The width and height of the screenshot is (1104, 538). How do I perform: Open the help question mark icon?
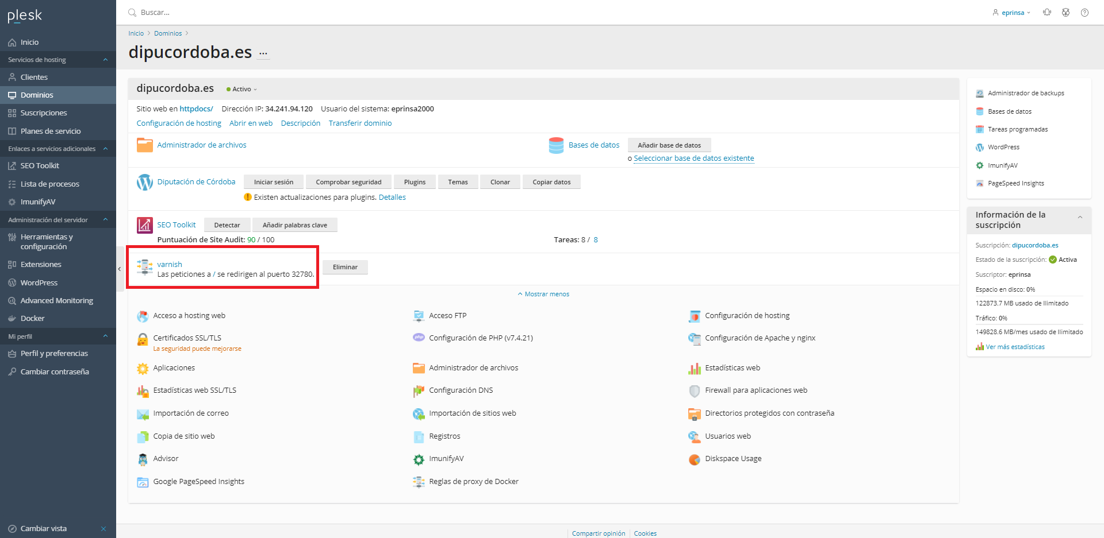(1084, 13)
